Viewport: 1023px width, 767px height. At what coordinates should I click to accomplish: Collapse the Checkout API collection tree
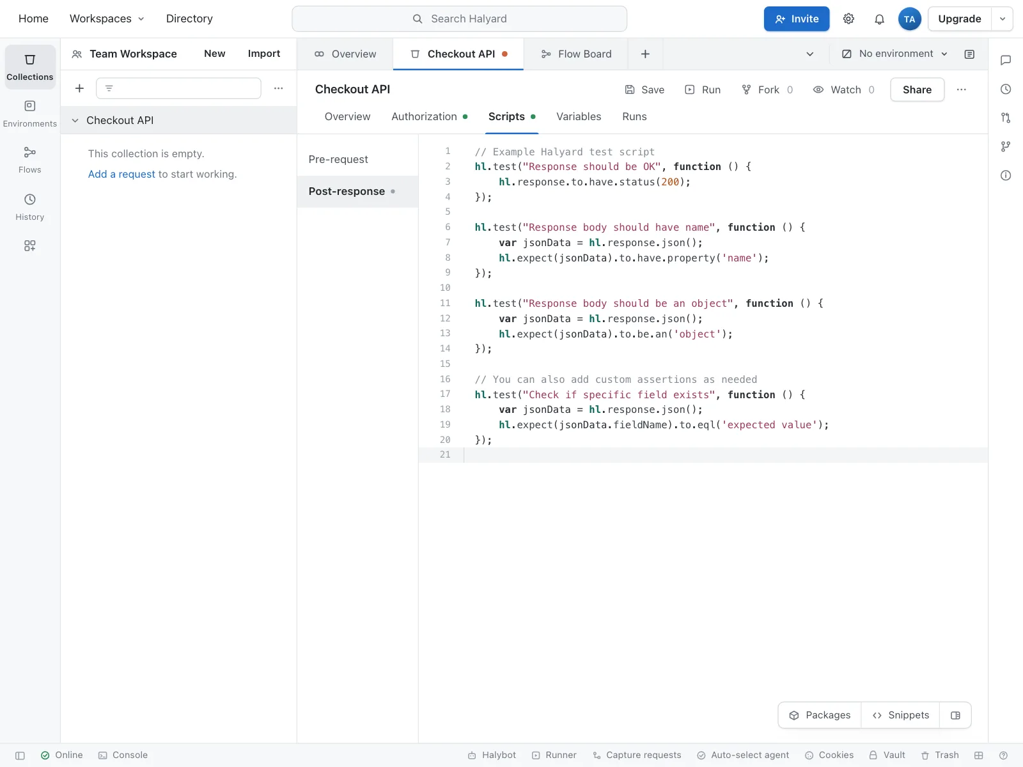(75, 120)
